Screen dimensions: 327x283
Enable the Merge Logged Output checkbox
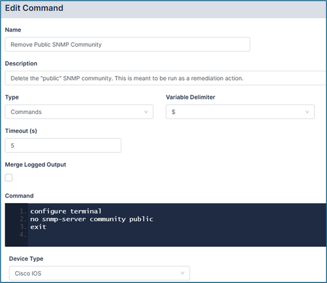[x=9, y=178]
